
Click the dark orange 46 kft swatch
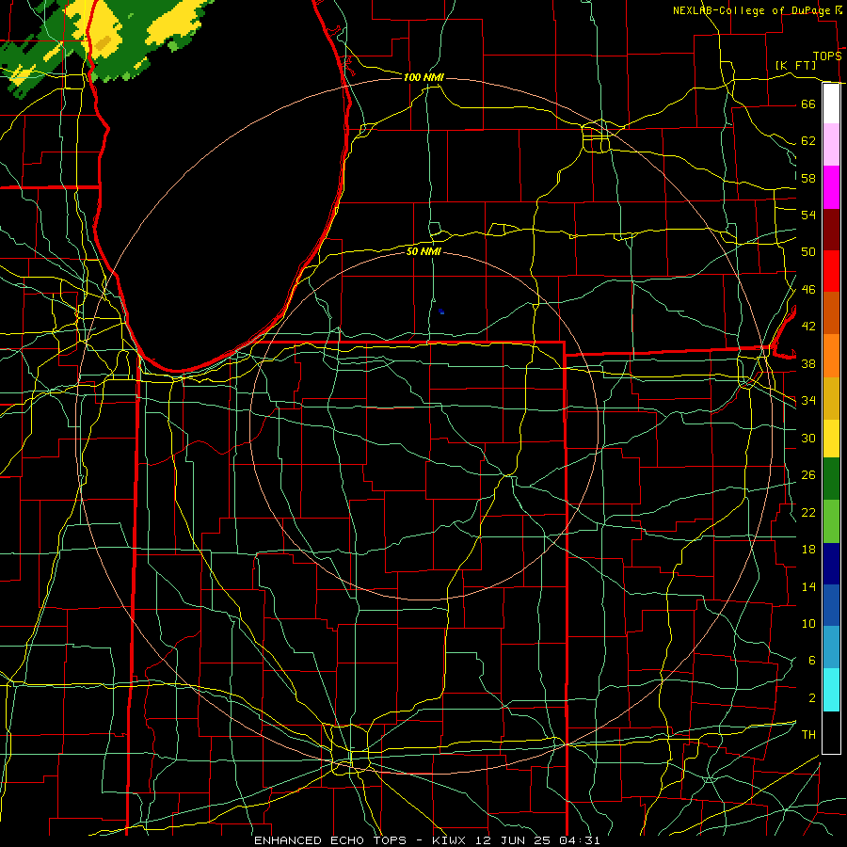pyautogui.click(x=831, y=312)
